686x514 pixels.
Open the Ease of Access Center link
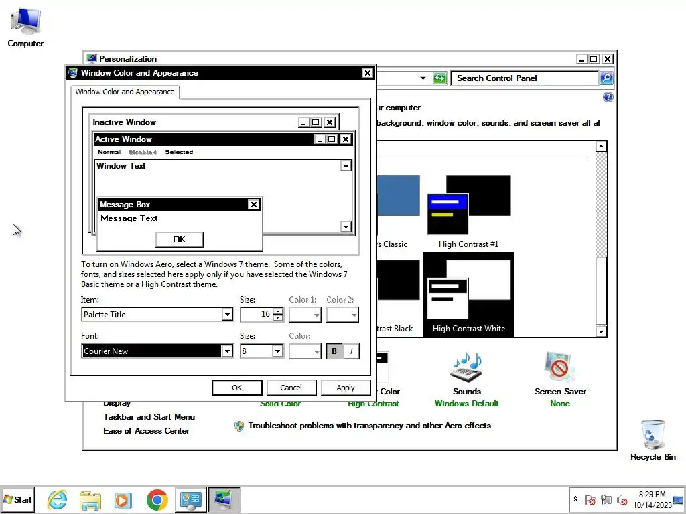click(x=147, y=431)
